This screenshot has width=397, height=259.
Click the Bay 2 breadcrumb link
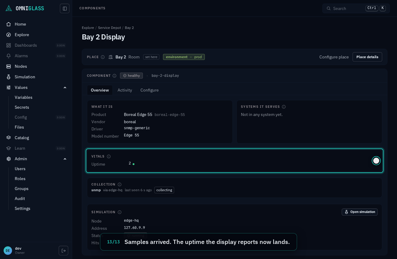[129, 28]
